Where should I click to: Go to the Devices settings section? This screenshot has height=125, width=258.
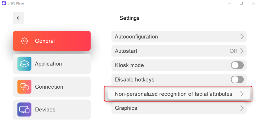click(x=52, y=110)
